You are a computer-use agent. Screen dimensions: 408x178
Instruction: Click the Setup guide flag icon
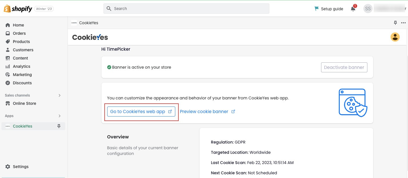click(x=317, y=9)
